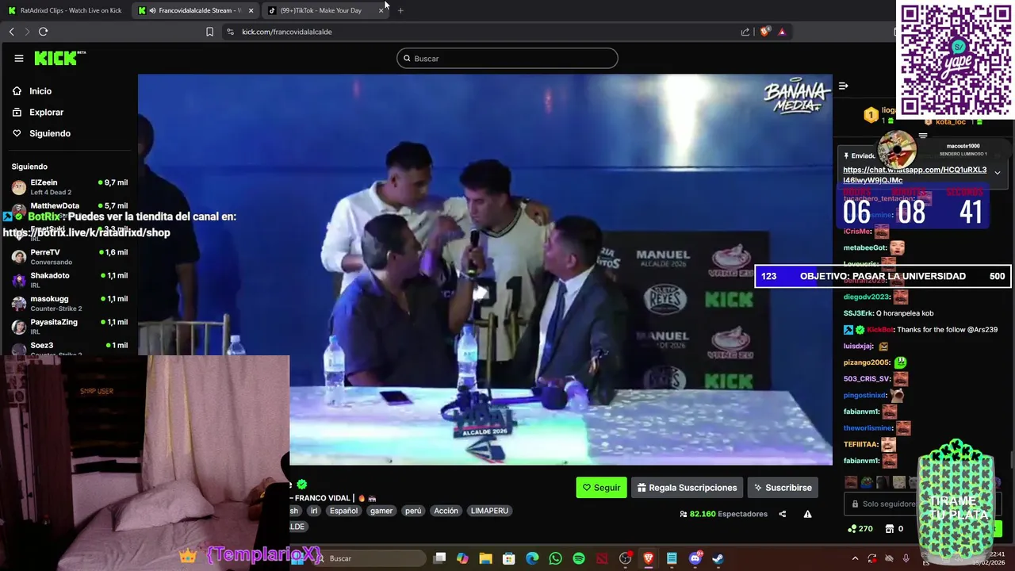Click the Kick Buscar search field
1015x571 pixels.
[507, 59]
